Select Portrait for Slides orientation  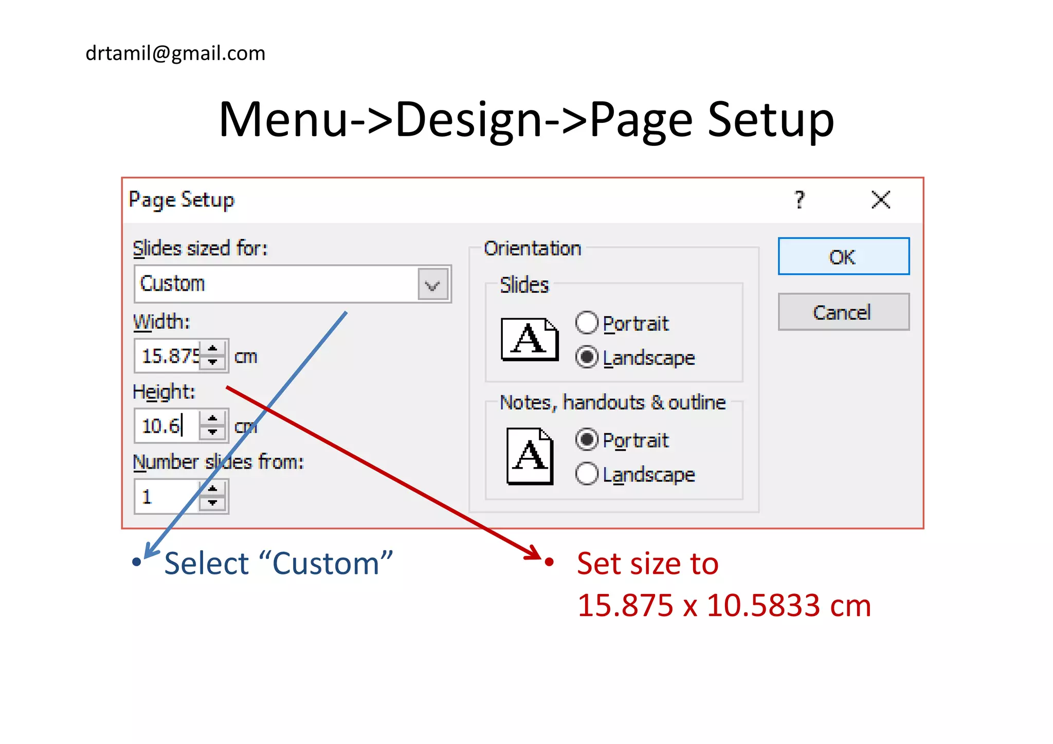(587, 323)
